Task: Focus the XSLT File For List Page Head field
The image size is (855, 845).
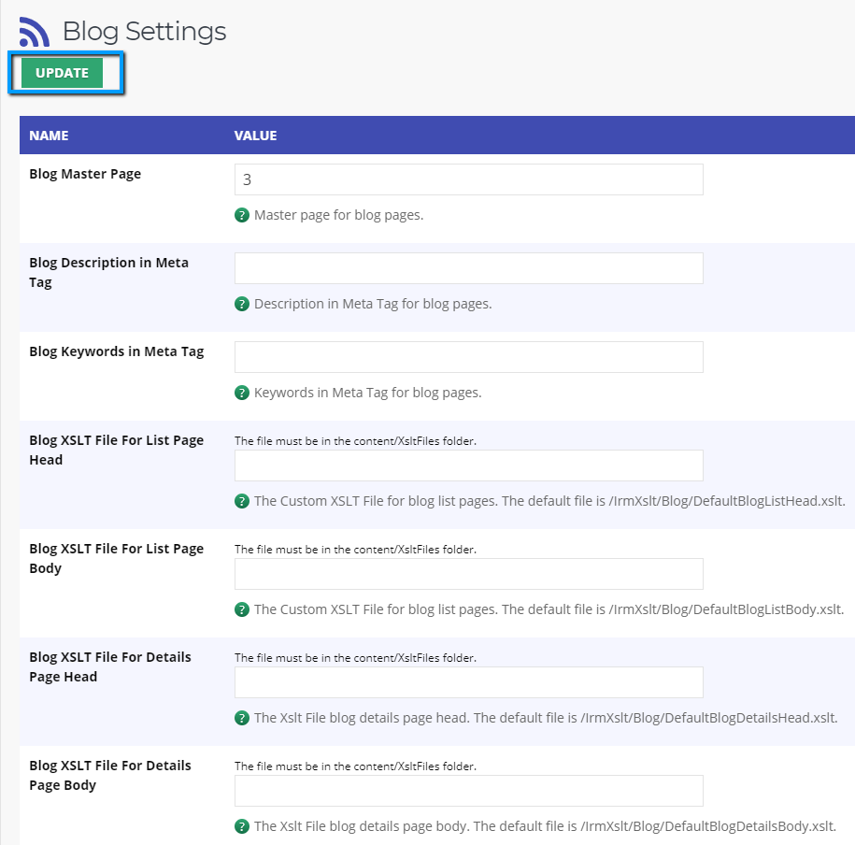Action: click(x=468, y=465)
